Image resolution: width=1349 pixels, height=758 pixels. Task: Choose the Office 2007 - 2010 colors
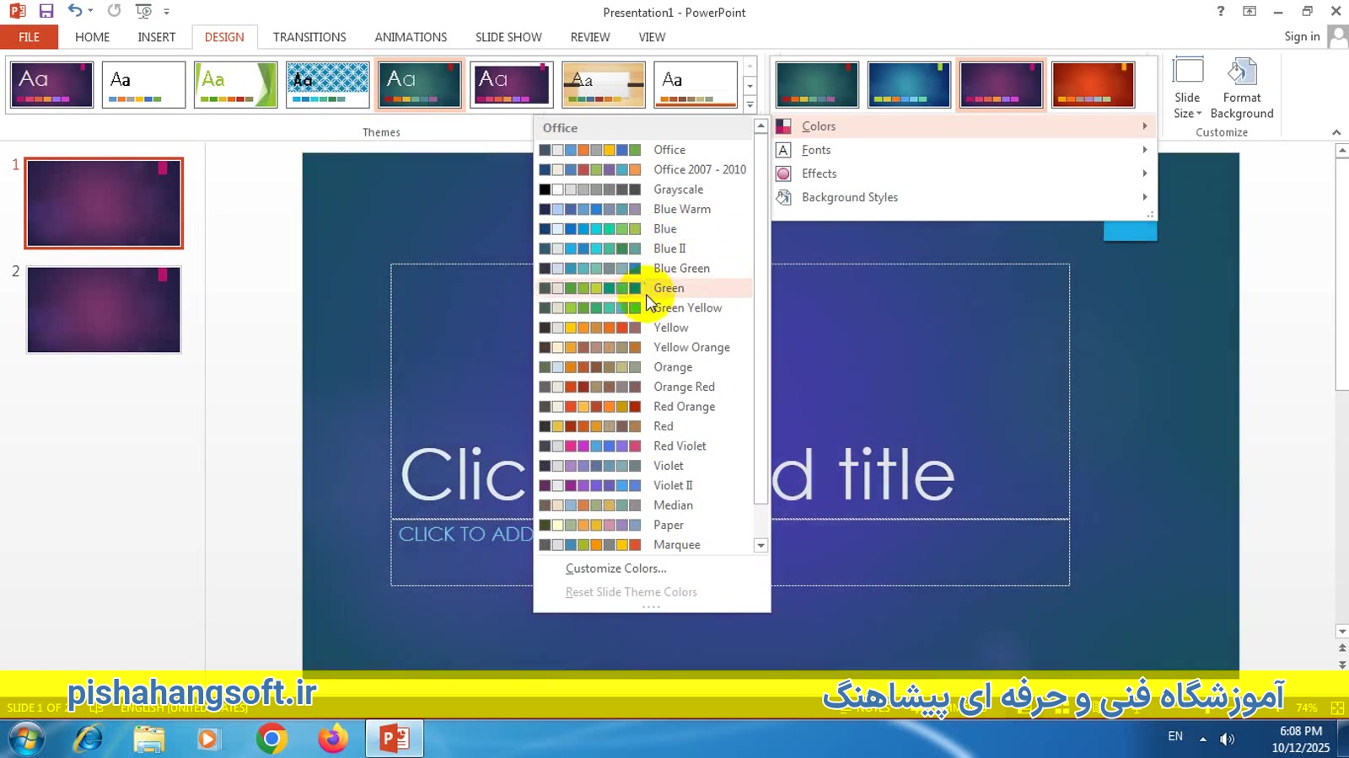[x=645, y=169]
